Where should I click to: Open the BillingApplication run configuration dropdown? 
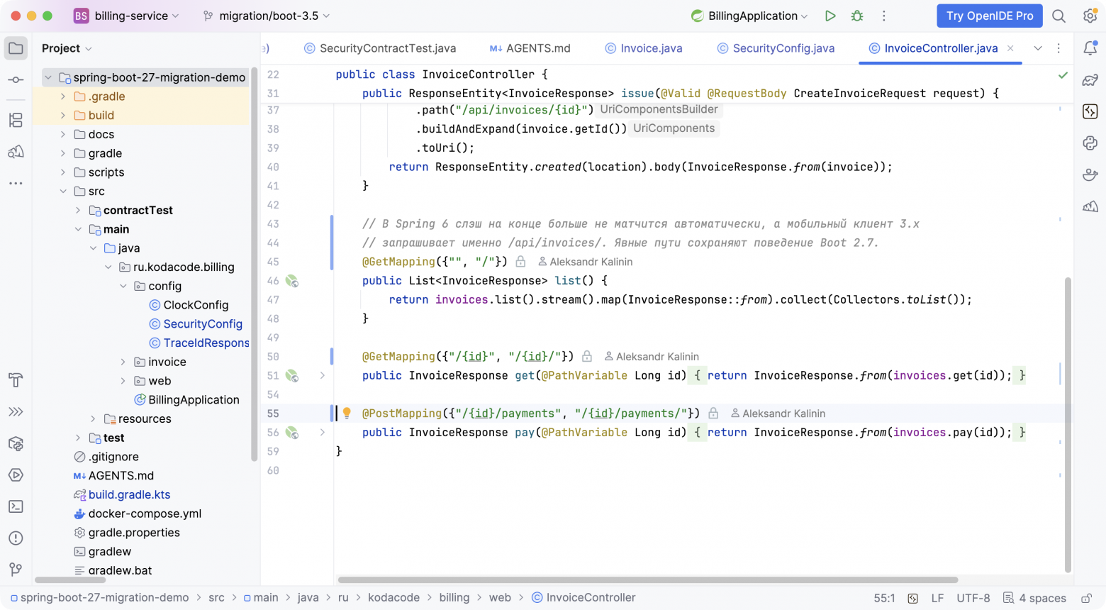[x=749, y=16]
